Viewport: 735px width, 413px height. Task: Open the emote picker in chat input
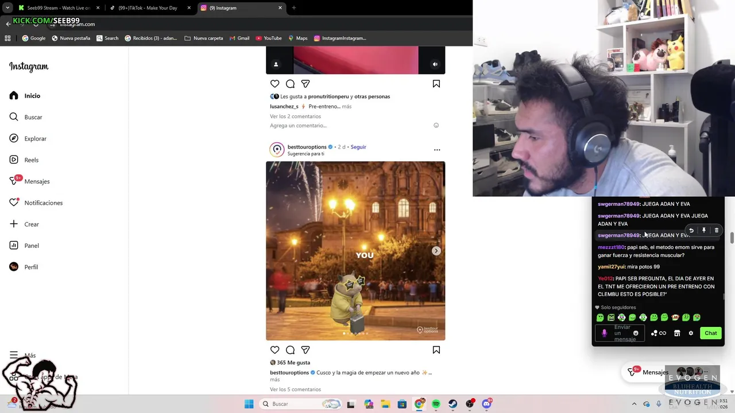pyautogui.click(x=636, y=333)
